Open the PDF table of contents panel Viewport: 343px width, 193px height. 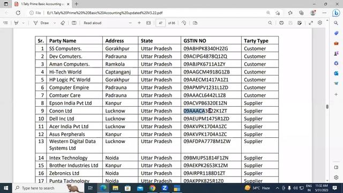coord(5,23)
